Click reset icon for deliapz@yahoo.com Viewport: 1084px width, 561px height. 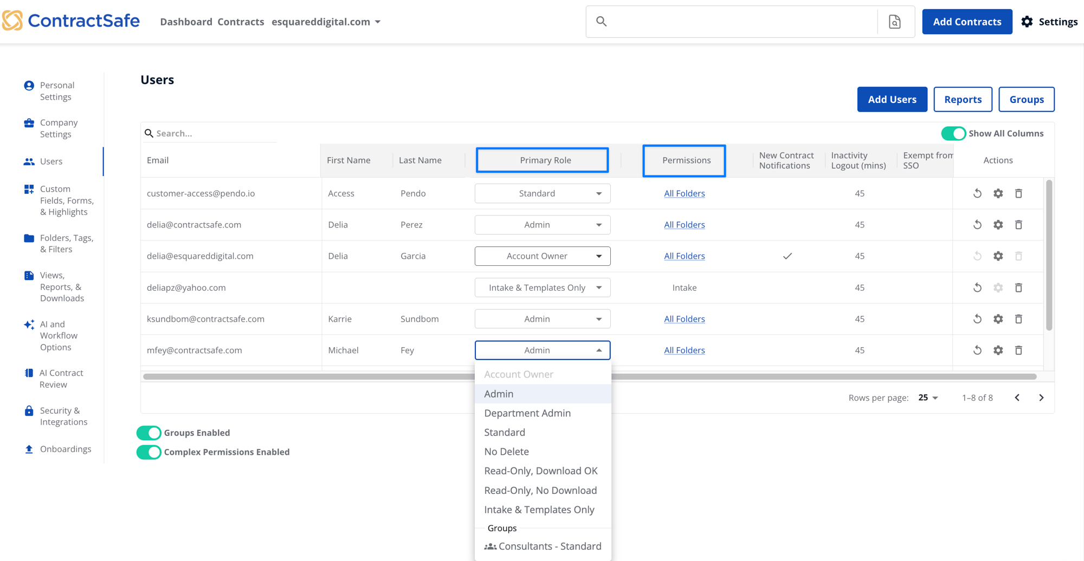(x=977, y=288)
